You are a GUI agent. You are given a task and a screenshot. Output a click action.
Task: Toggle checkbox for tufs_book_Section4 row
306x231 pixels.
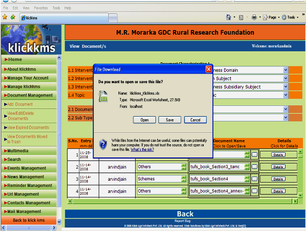pos(255,179)
